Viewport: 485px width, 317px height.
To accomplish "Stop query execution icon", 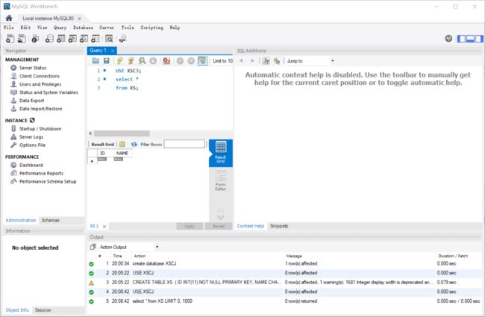I will coord(153,60).
